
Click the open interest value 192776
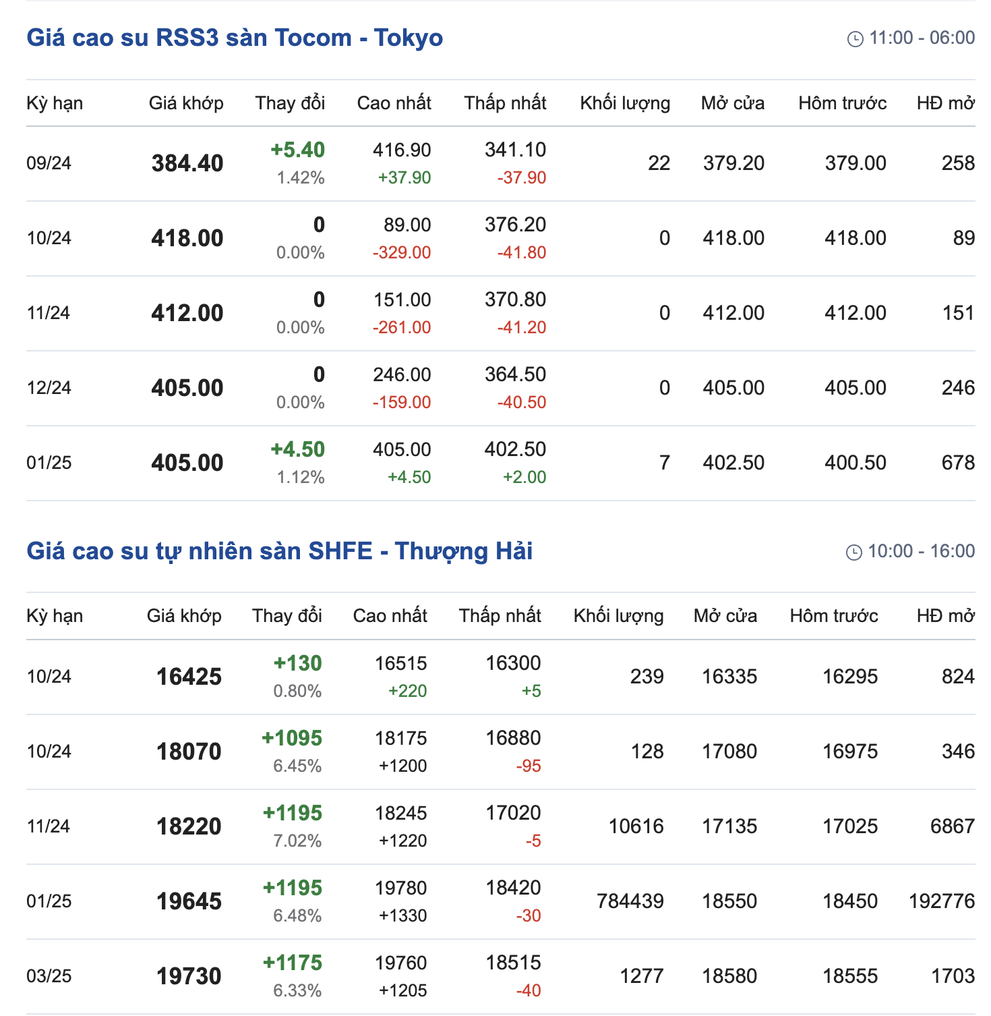click(x=942, y=901)
